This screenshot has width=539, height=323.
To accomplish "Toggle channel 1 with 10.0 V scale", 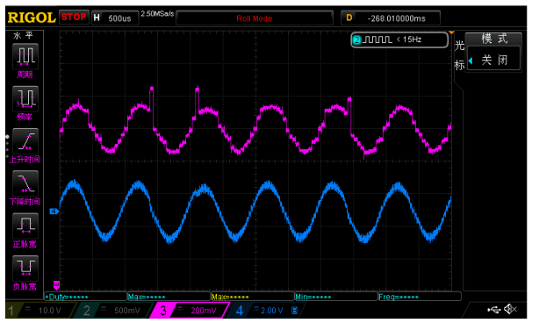I will click(40, 311).
